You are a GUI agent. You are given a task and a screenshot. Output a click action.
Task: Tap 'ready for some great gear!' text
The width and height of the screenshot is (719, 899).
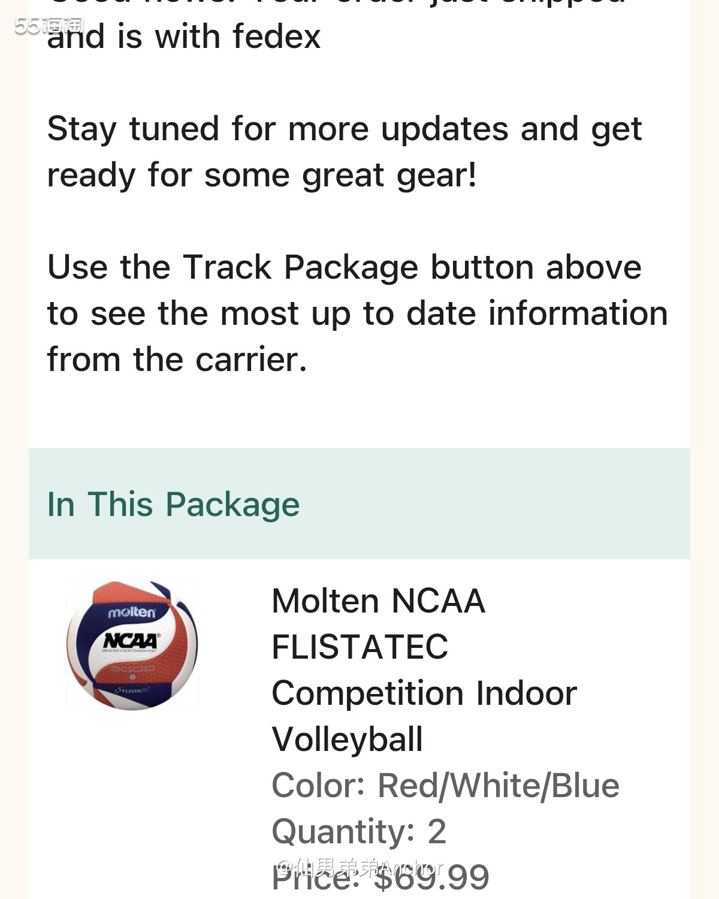(x=262, y=175)
